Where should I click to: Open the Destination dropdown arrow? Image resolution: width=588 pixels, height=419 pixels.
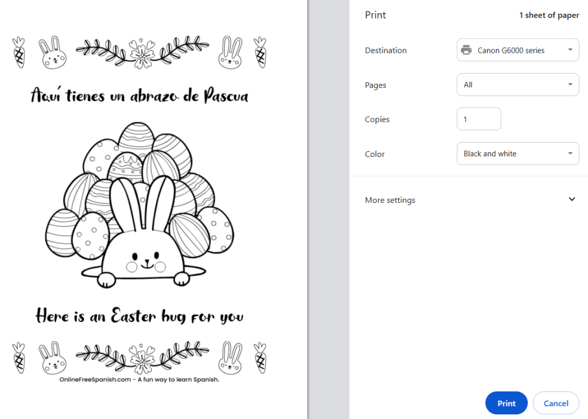point(570,50)
